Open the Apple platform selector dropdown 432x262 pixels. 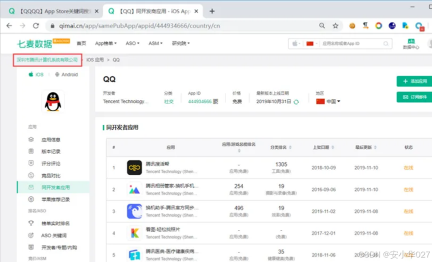click(x=296, y=44)
